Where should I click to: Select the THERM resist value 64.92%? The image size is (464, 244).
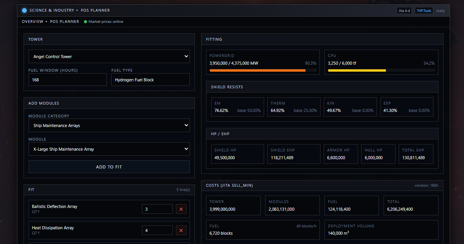[278, 111]
